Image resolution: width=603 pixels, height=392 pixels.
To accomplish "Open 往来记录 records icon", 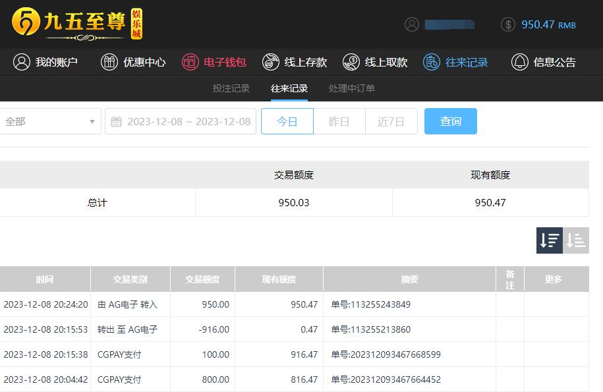I will coord(432,62).
